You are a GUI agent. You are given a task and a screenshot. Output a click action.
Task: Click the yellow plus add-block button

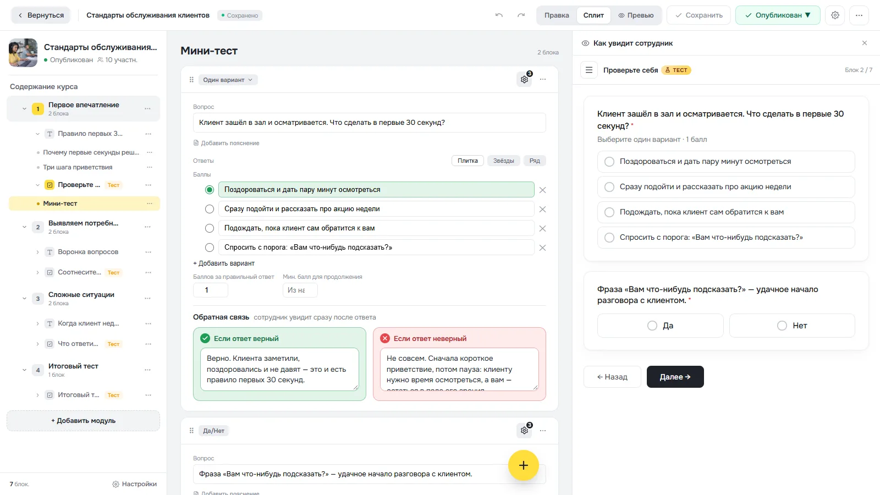point(524,465)
